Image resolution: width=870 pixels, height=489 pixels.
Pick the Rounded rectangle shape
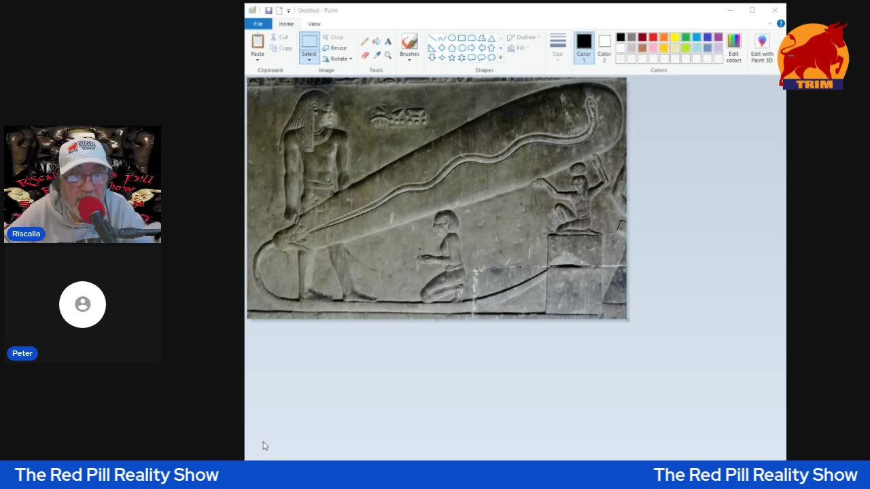tap(472, 38)
